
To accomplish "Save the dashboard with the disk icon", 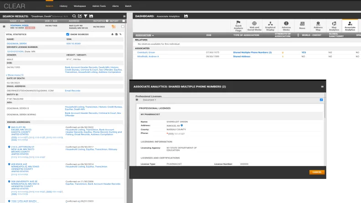I will [x=186, y=16].
